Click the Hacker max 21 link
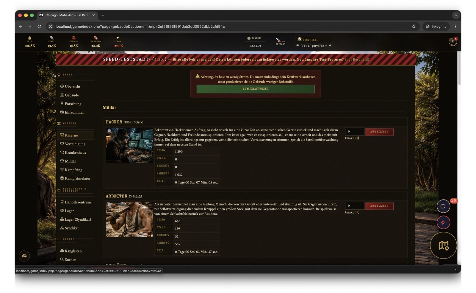Viewport: 476px width, 293px height. [357, 138]
